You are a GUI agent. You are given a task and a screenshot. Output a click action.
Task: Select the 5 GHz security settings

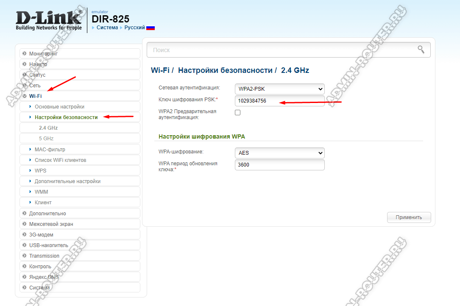(x=46, y=139)
